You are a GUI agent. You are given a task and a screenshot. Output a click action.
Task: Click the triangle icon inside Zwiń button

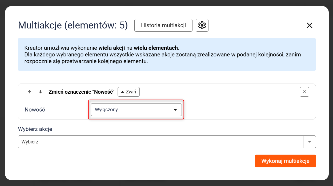pos(123,92)
